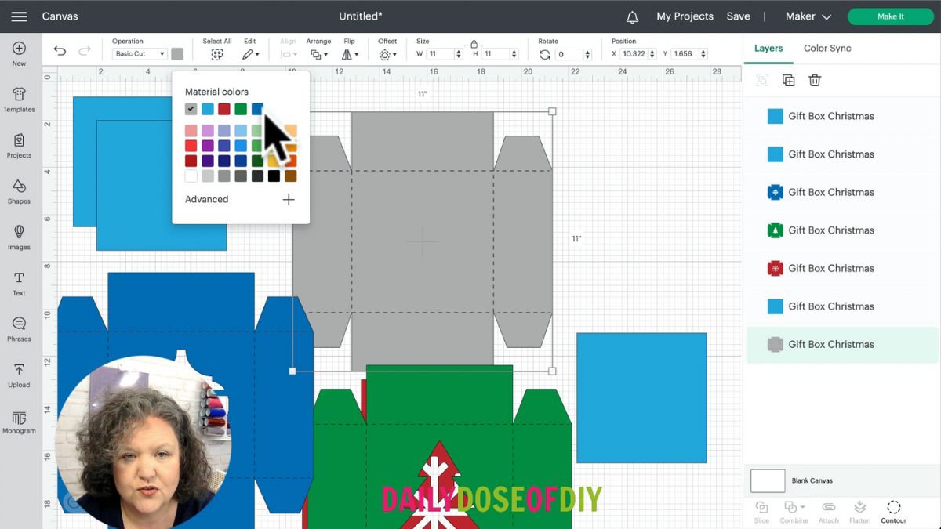Pick the red material color swatch
Screen dimensions: 941x529
[x=224, y=109]
